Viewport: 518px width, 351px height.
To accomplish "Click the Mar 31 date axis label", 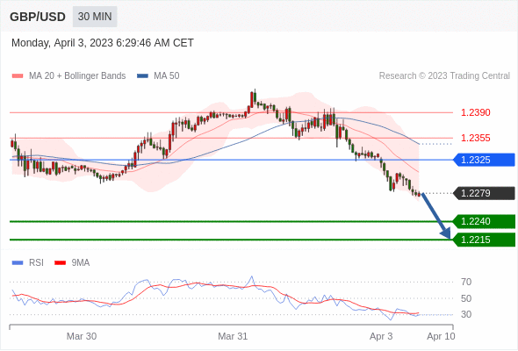I will pyautogui.click(x=233, y=336).
